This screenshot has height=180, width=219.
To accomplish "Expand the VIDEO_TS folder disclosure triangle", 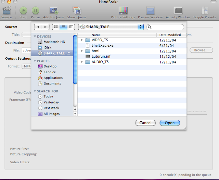I will pyautogui.click(x=82, y=40).
